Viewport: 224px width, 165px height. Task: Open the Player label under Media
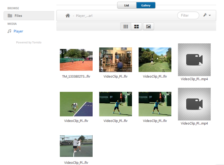(18, 31)
